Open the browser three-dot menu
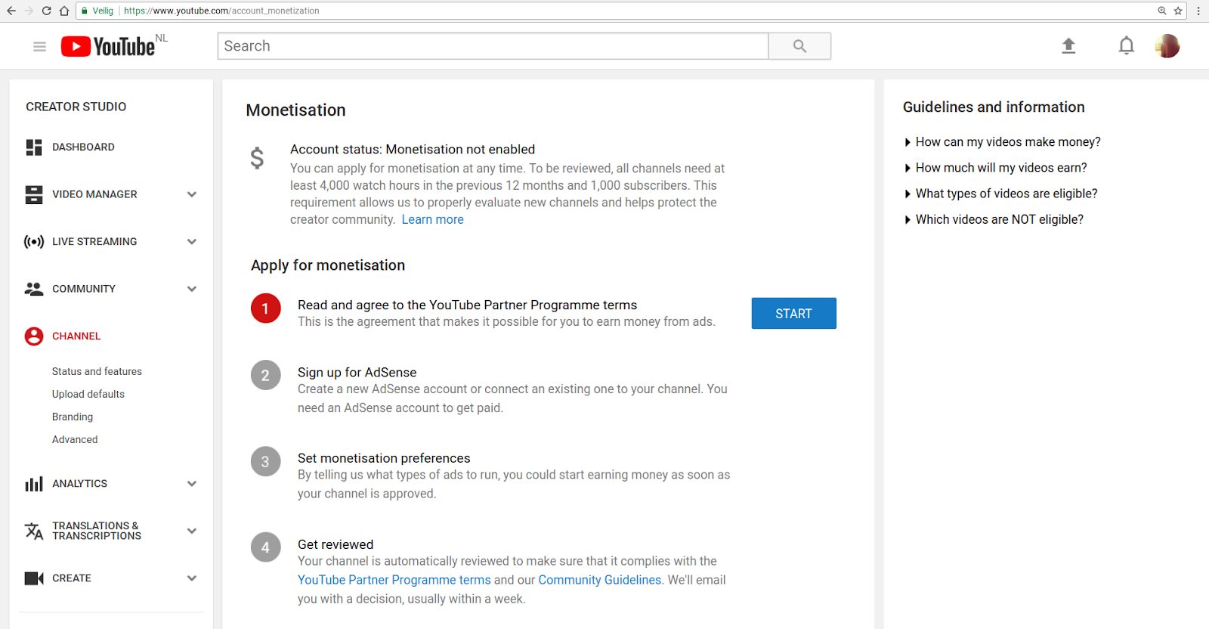 pyautogui.click(x=1198, y=11)
